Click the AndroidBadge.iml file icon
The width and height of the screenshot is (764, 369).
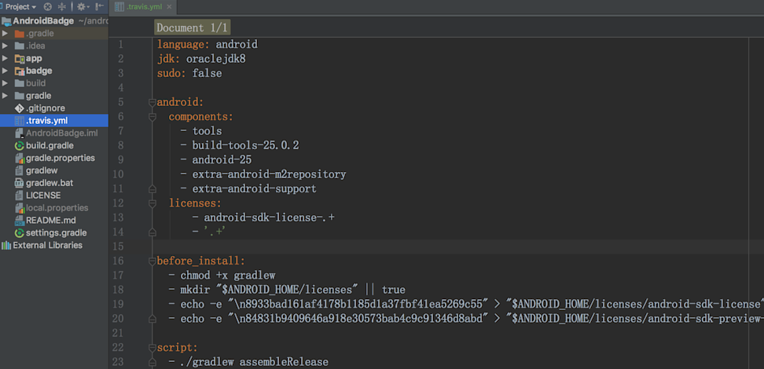click(20, 133)
